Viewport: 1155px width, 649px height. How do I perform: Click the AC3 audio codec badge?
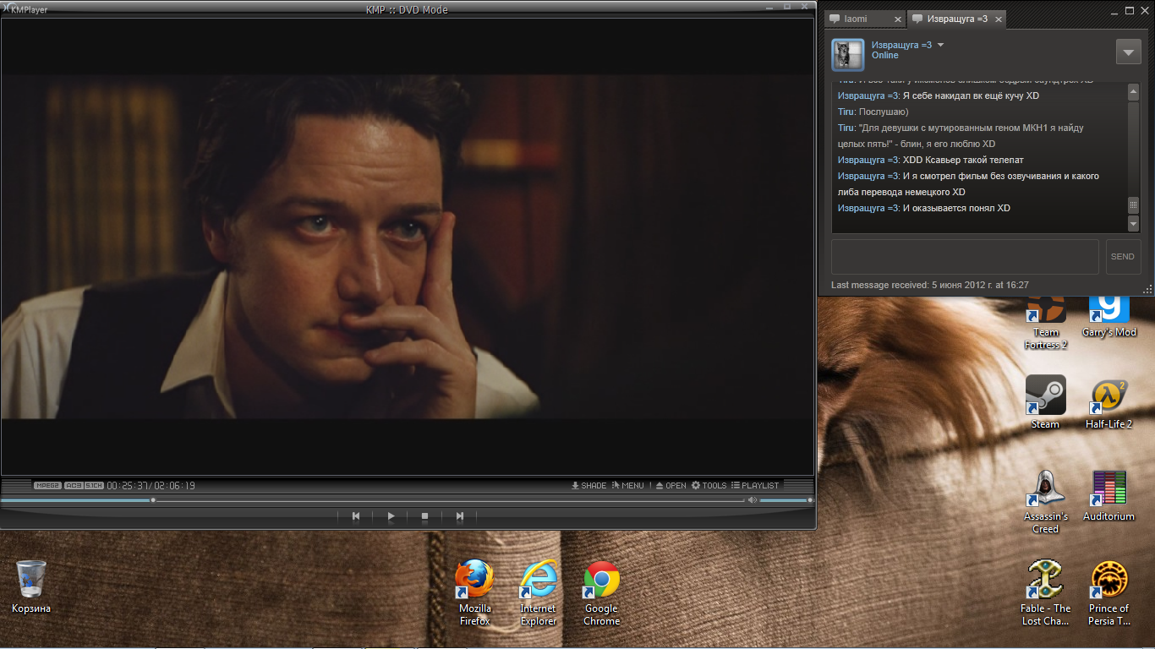coord(74,485)
